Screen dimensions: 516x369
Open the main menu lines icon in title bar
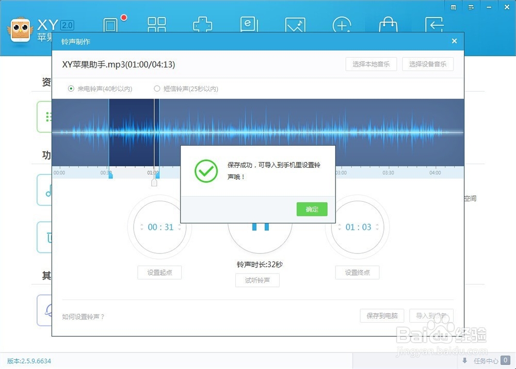[471, 7]
